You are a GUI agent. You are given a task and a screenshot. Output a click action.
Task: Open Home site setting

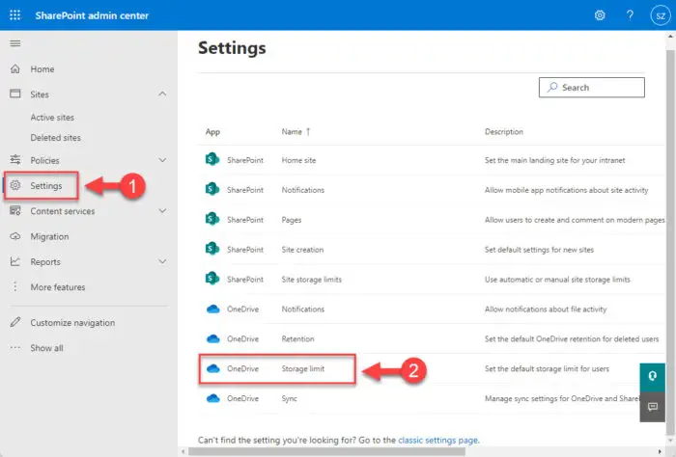[x=298, y=160]
